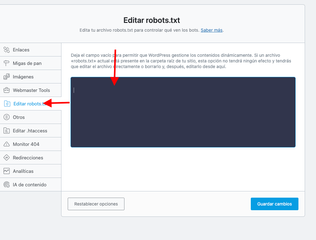Click the Monitor 404 warning triangle icon
The height and width of the screenshot is (240, 316).
(7, 144)
